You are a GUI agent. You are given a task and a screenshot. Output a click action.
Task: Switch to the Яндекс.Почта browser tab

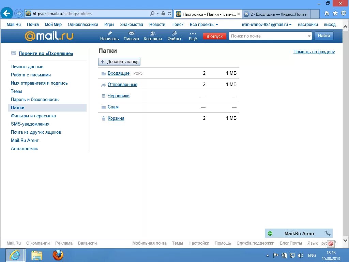(276, 14)
